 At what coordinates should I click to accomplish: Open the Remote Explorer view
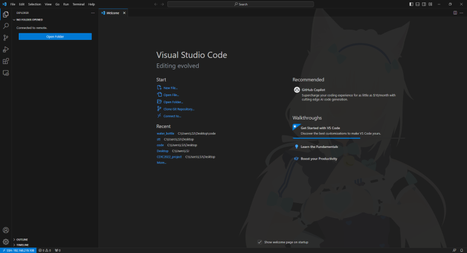coord(5,73)
